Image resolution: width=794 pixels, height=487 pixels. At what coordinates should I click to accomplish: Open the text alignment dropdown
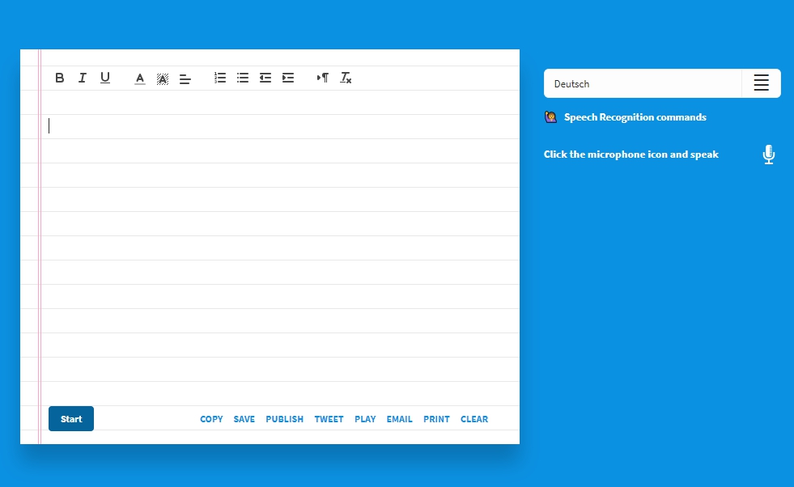pos(185,79)
